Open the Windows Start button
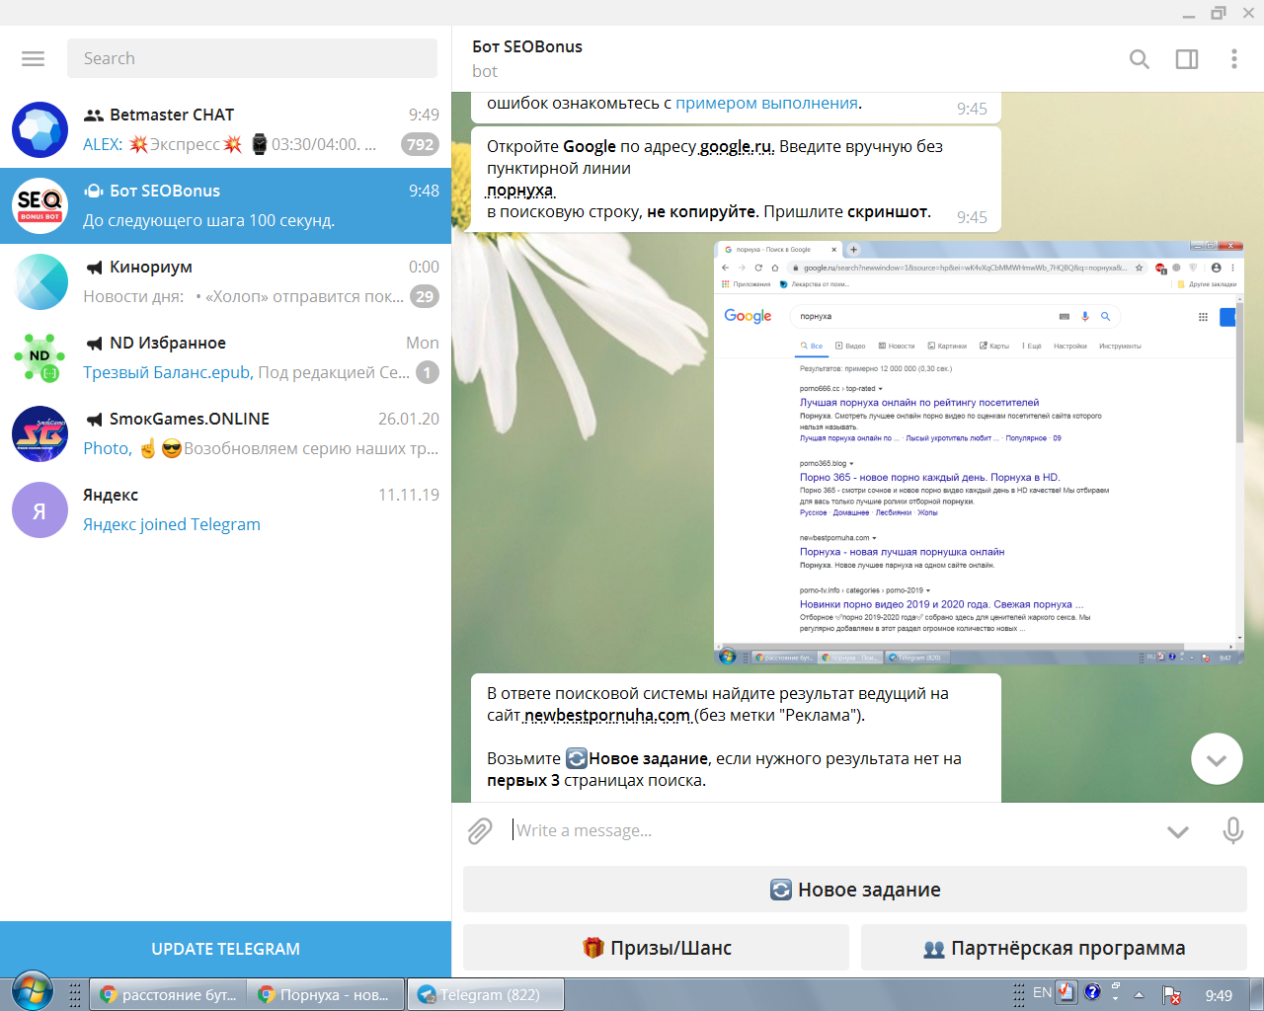This screenshot has width=1264, height=1011. pyautogui.click(x=32, y=991)
